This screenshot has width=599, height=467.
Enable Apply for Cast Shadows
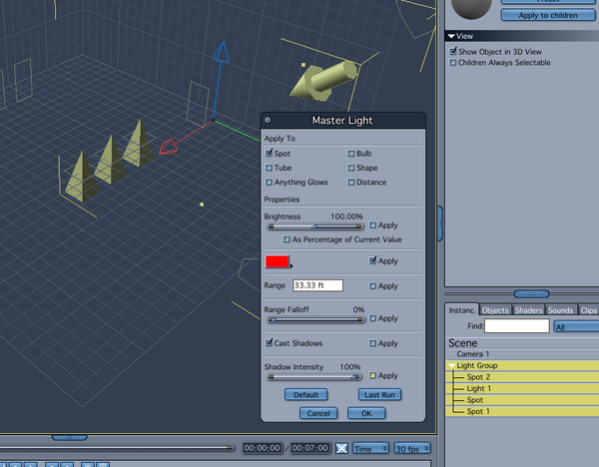372,343
